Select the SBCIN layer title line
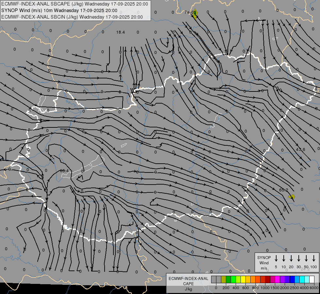This screenshot has height=294, width=320. pyautogui.click(x=72, y=17)
